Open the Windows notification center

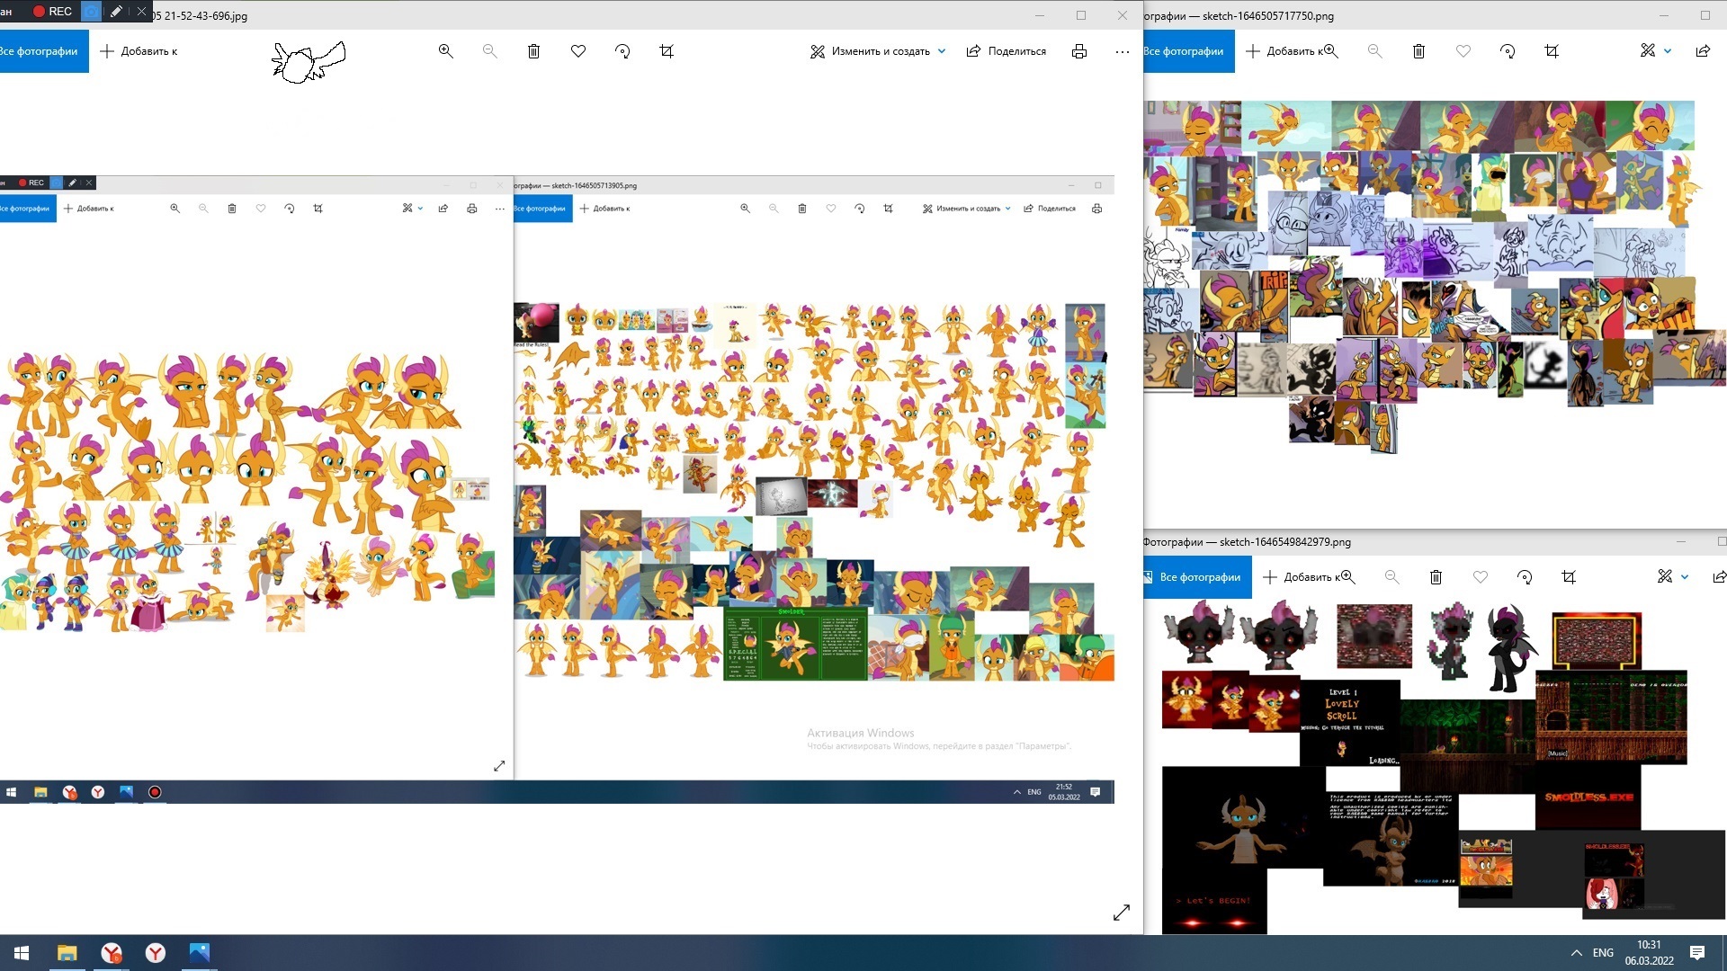[x=1697, y=953]
